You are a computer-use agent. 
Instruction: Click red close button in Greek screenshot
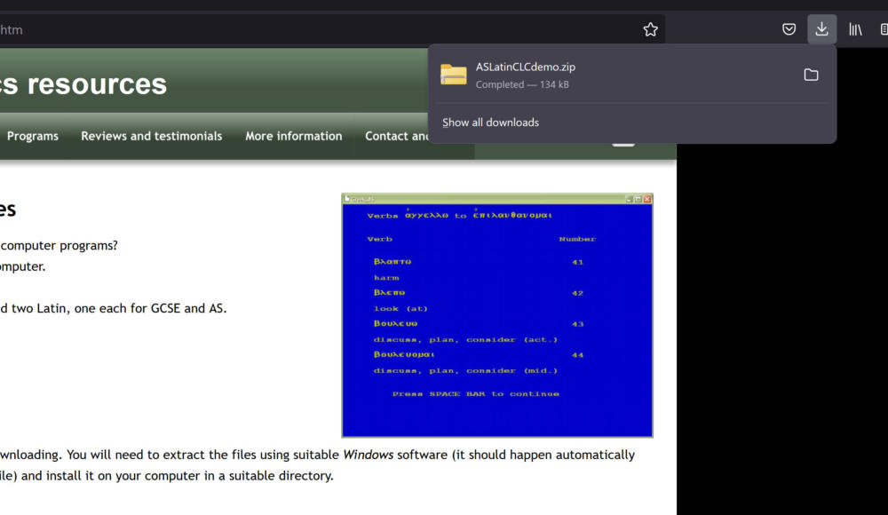pos(647,199)
